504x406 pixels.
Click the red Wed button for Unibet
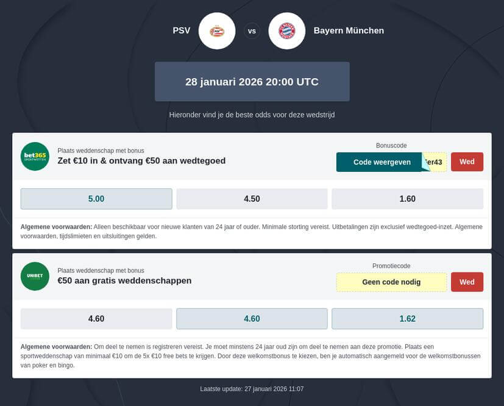467,282
